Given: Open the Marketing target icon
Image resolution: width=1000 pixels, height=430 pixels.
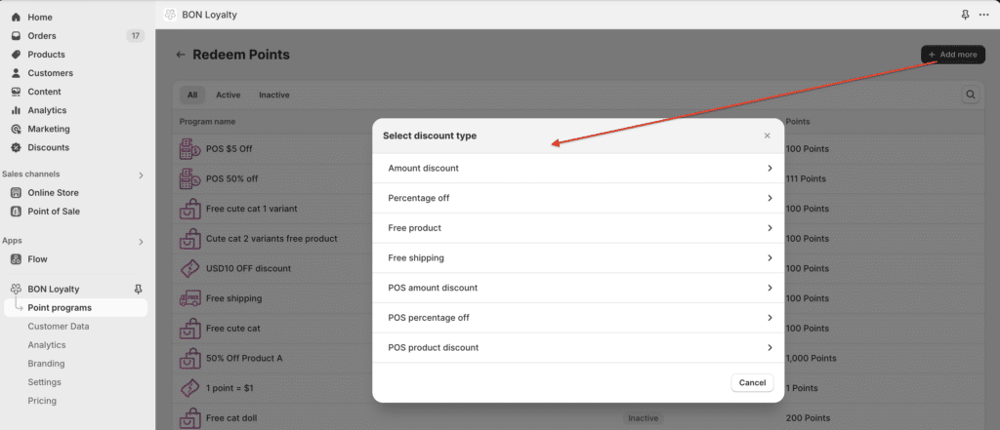Looking at the screenshot, I should tap(16, 129).
